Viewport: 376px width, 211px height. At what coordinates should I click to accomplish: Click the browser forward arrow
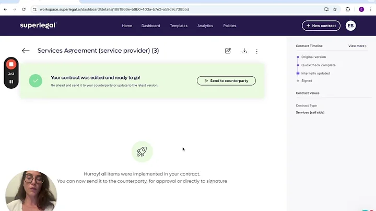point(15,9)
